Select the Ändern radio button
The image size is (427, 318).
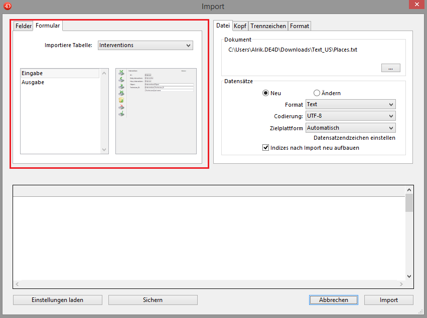click(x=317, y=93)
